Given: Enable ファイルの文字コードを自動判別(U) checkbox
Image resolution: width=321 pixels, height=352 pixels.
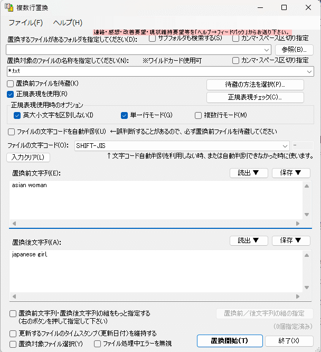Looking at the screenshot, I should (11, 132).
